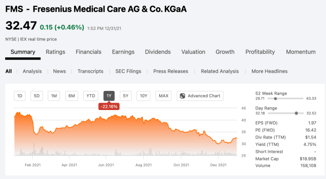
Task: Go to the Valuation tab
Action: pos(193,52)
